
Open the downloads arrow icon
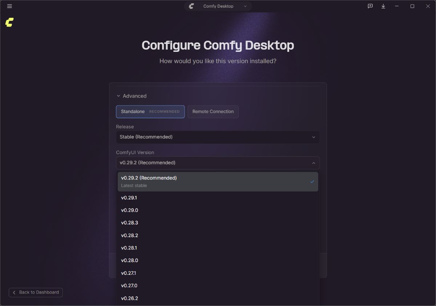[383, 6]
